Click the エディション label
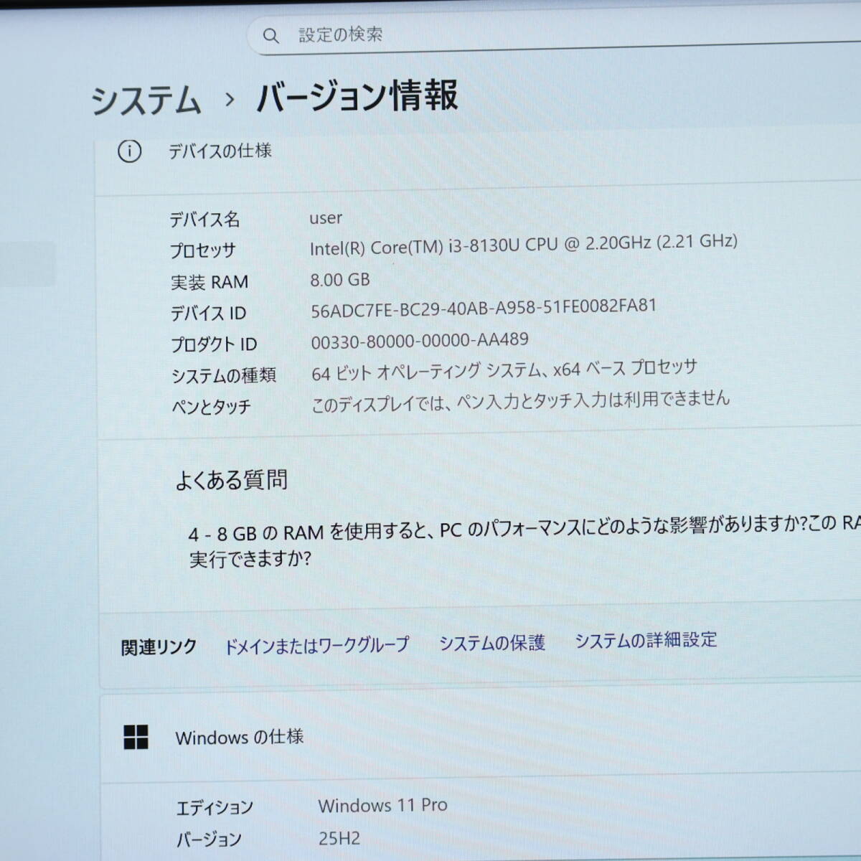The width and height of the screenshot is (861, 861). click(x=215, y=808)
